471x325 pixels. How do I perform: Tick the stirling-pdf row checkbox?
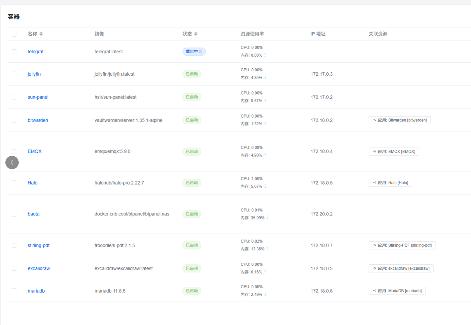pos(14,245)
